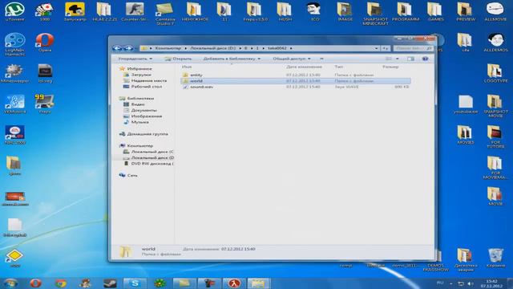The image size is (513, 289).
Task: Sort by the Имя column header
Action: tap(187, 67)
